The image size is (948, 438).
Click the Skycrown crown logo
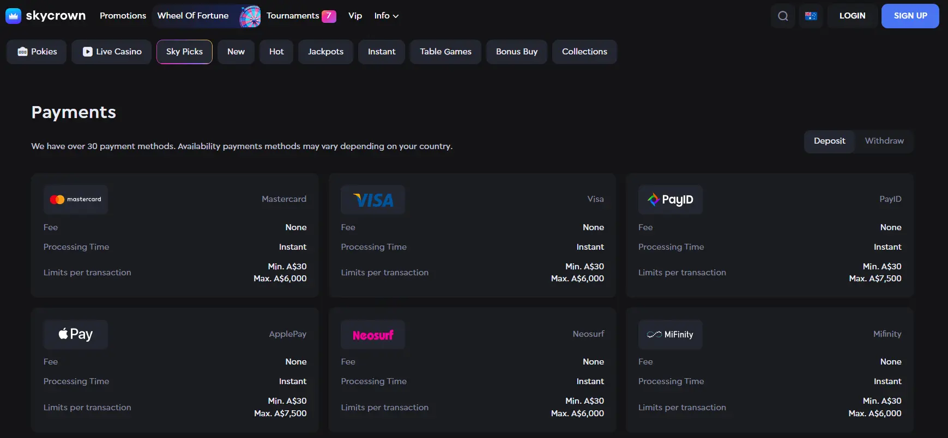(x=13, y=16)
